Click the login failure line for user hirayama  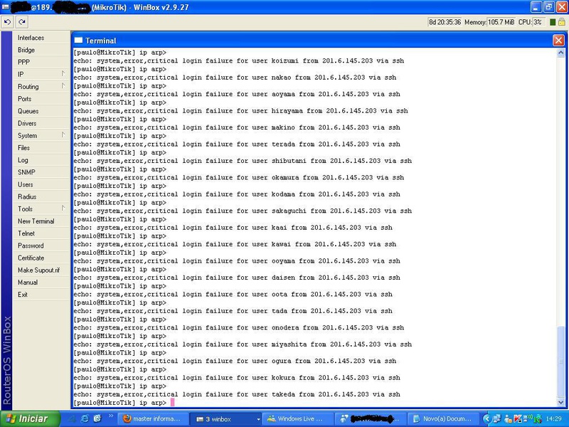(x=240, y=111)
